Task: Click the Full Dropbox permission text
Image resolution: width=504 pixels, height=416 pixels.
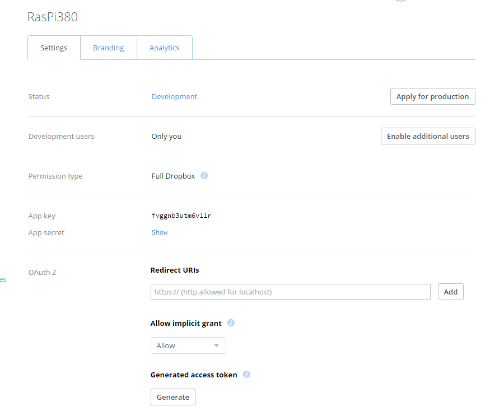Action: tap(173, 176)
